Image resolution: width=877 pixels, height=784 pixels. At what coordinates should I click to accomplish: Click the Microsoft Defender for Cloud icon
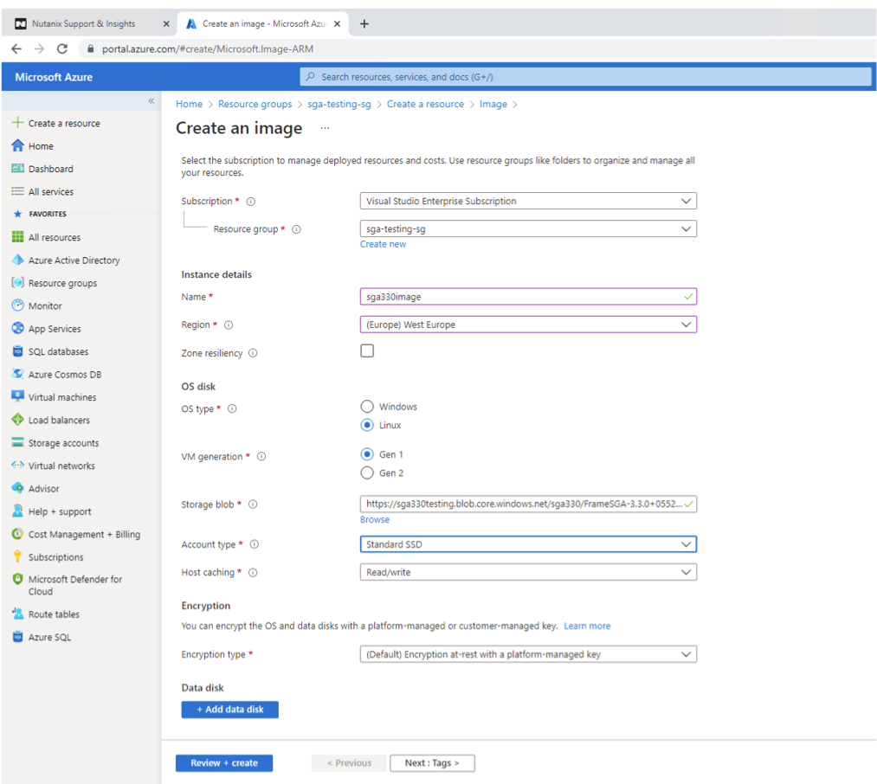pos(18,580)
